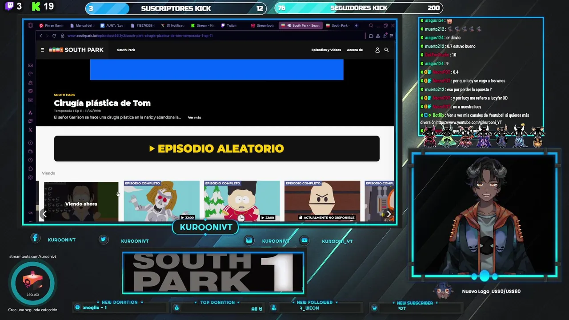Screen dimensions: 569x320
Task: Click 'Cirugía plástica de Tom' title
Action: [x=102, y=103]
